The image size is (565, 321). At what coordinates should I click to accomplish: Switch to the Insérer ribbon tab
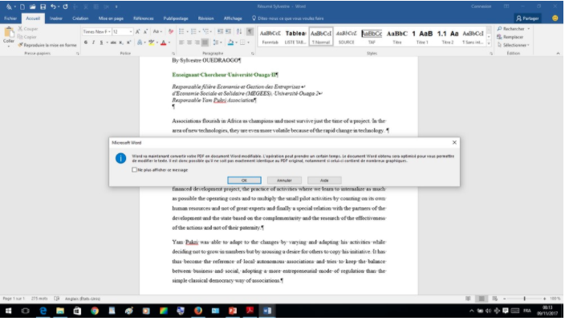(56, 17)
